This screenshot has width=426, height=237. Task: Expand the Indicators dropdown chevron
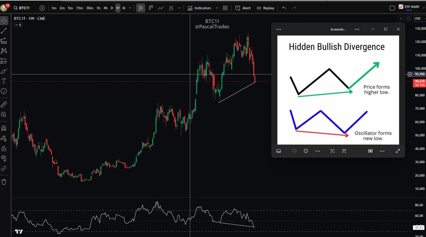tap(217, 8)
